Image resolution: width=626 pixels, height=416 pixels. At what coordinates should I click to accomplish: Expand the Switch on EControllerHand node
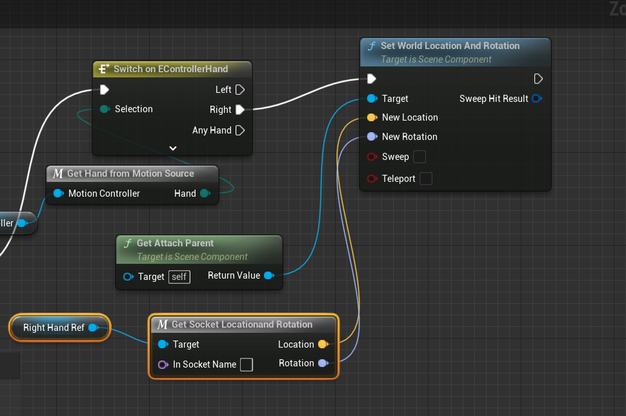172,148
